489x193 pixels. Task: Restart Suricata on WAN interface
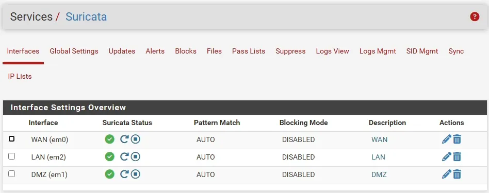click(124, 139)
